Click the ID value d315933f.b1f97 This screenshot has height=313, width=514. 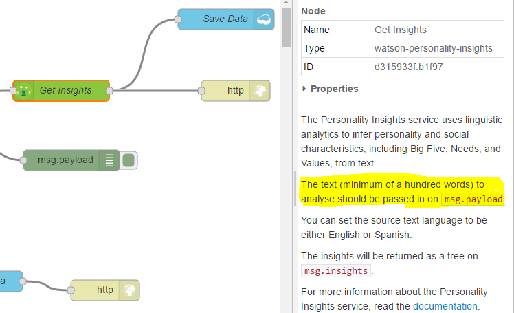(408, 67)
